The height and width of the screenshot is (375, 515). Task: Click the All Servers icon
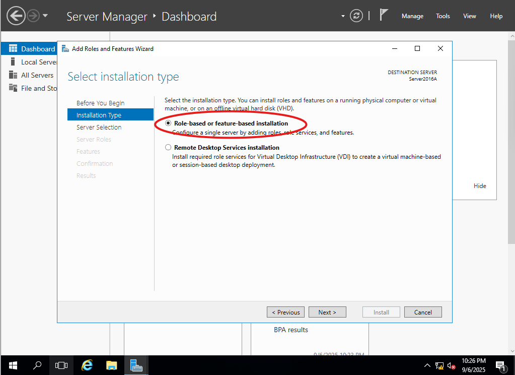click(x=13, y=75)
